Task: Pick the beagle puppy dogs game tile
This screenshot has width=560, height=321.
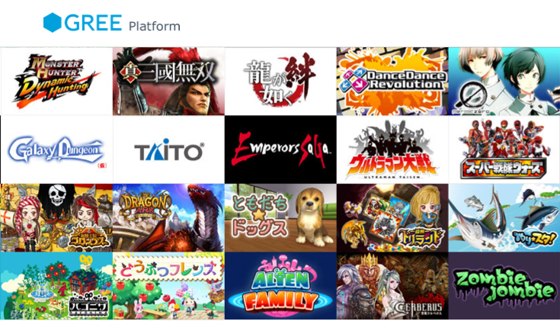Action: click(280, 218)
